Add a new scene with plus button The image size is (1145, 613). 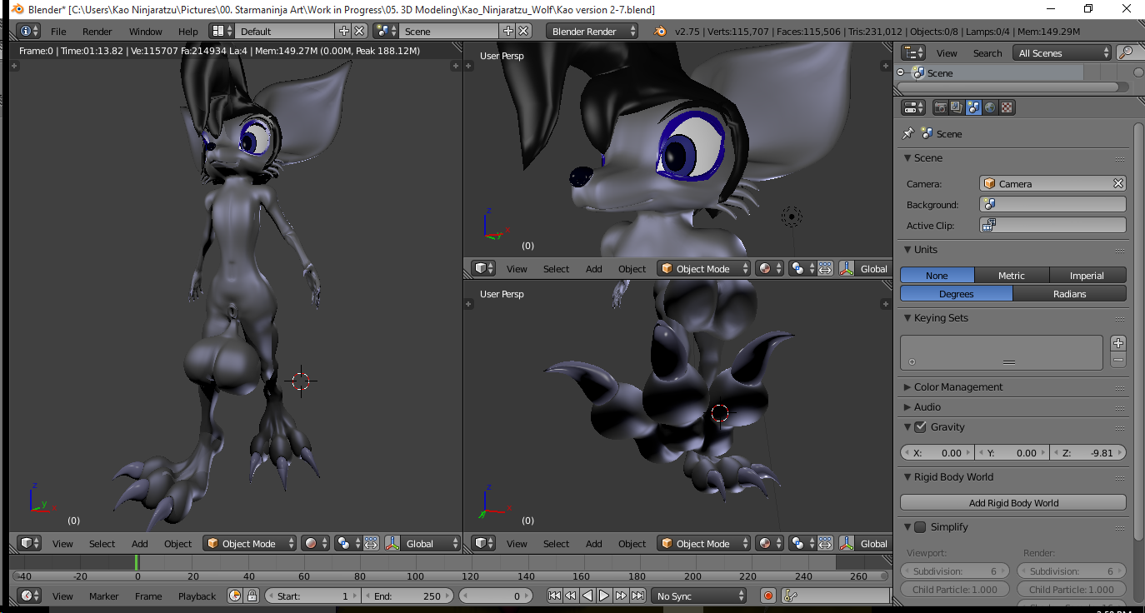click(x=507, y=31)
